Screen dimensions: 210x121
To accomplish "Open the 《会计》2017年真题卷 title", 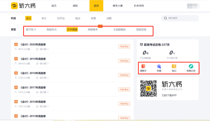I will [33, 87].
